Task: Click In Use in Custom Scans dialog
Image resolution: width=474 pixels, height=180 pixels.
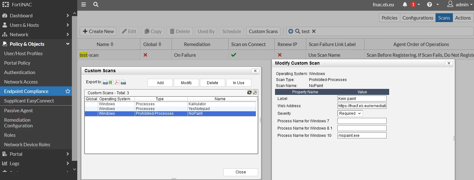Action: coord(239,83)
